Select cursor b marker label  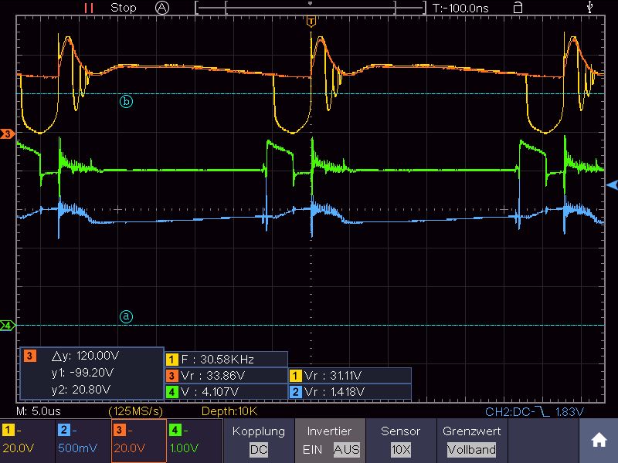[x=126, y=102]
